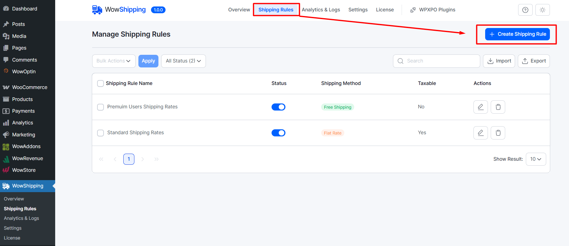Click the Free Shipping method badge
Screen dimensions: 569x246
[x=338, y=107]
